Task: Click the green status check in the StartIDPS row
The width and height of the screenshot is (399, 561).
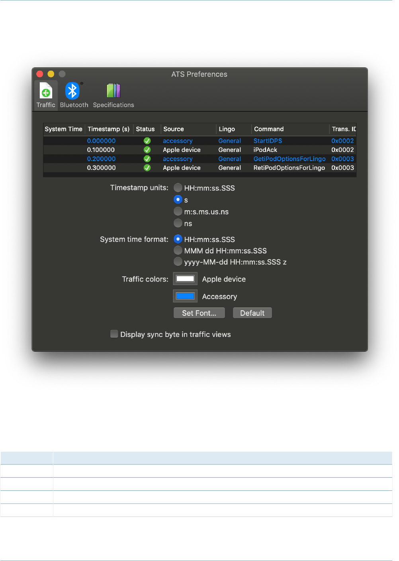Action: [147, 141]
